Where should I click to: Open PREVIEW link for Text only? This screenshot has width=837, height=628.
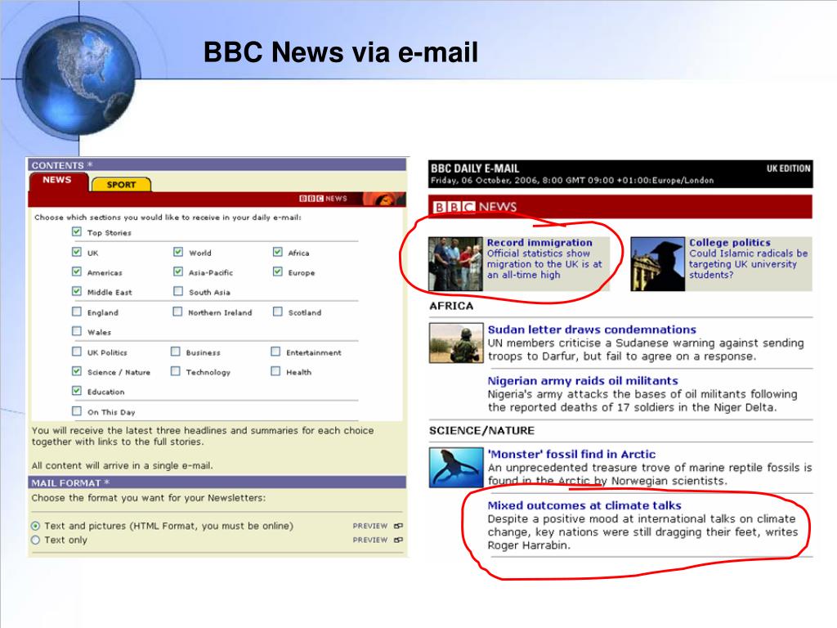pos(370,540)
